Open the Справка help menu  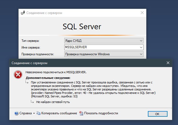[26, 113]
